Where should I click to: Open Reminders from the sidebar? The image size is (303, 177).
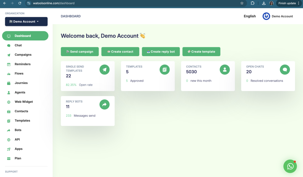(22, 64)
